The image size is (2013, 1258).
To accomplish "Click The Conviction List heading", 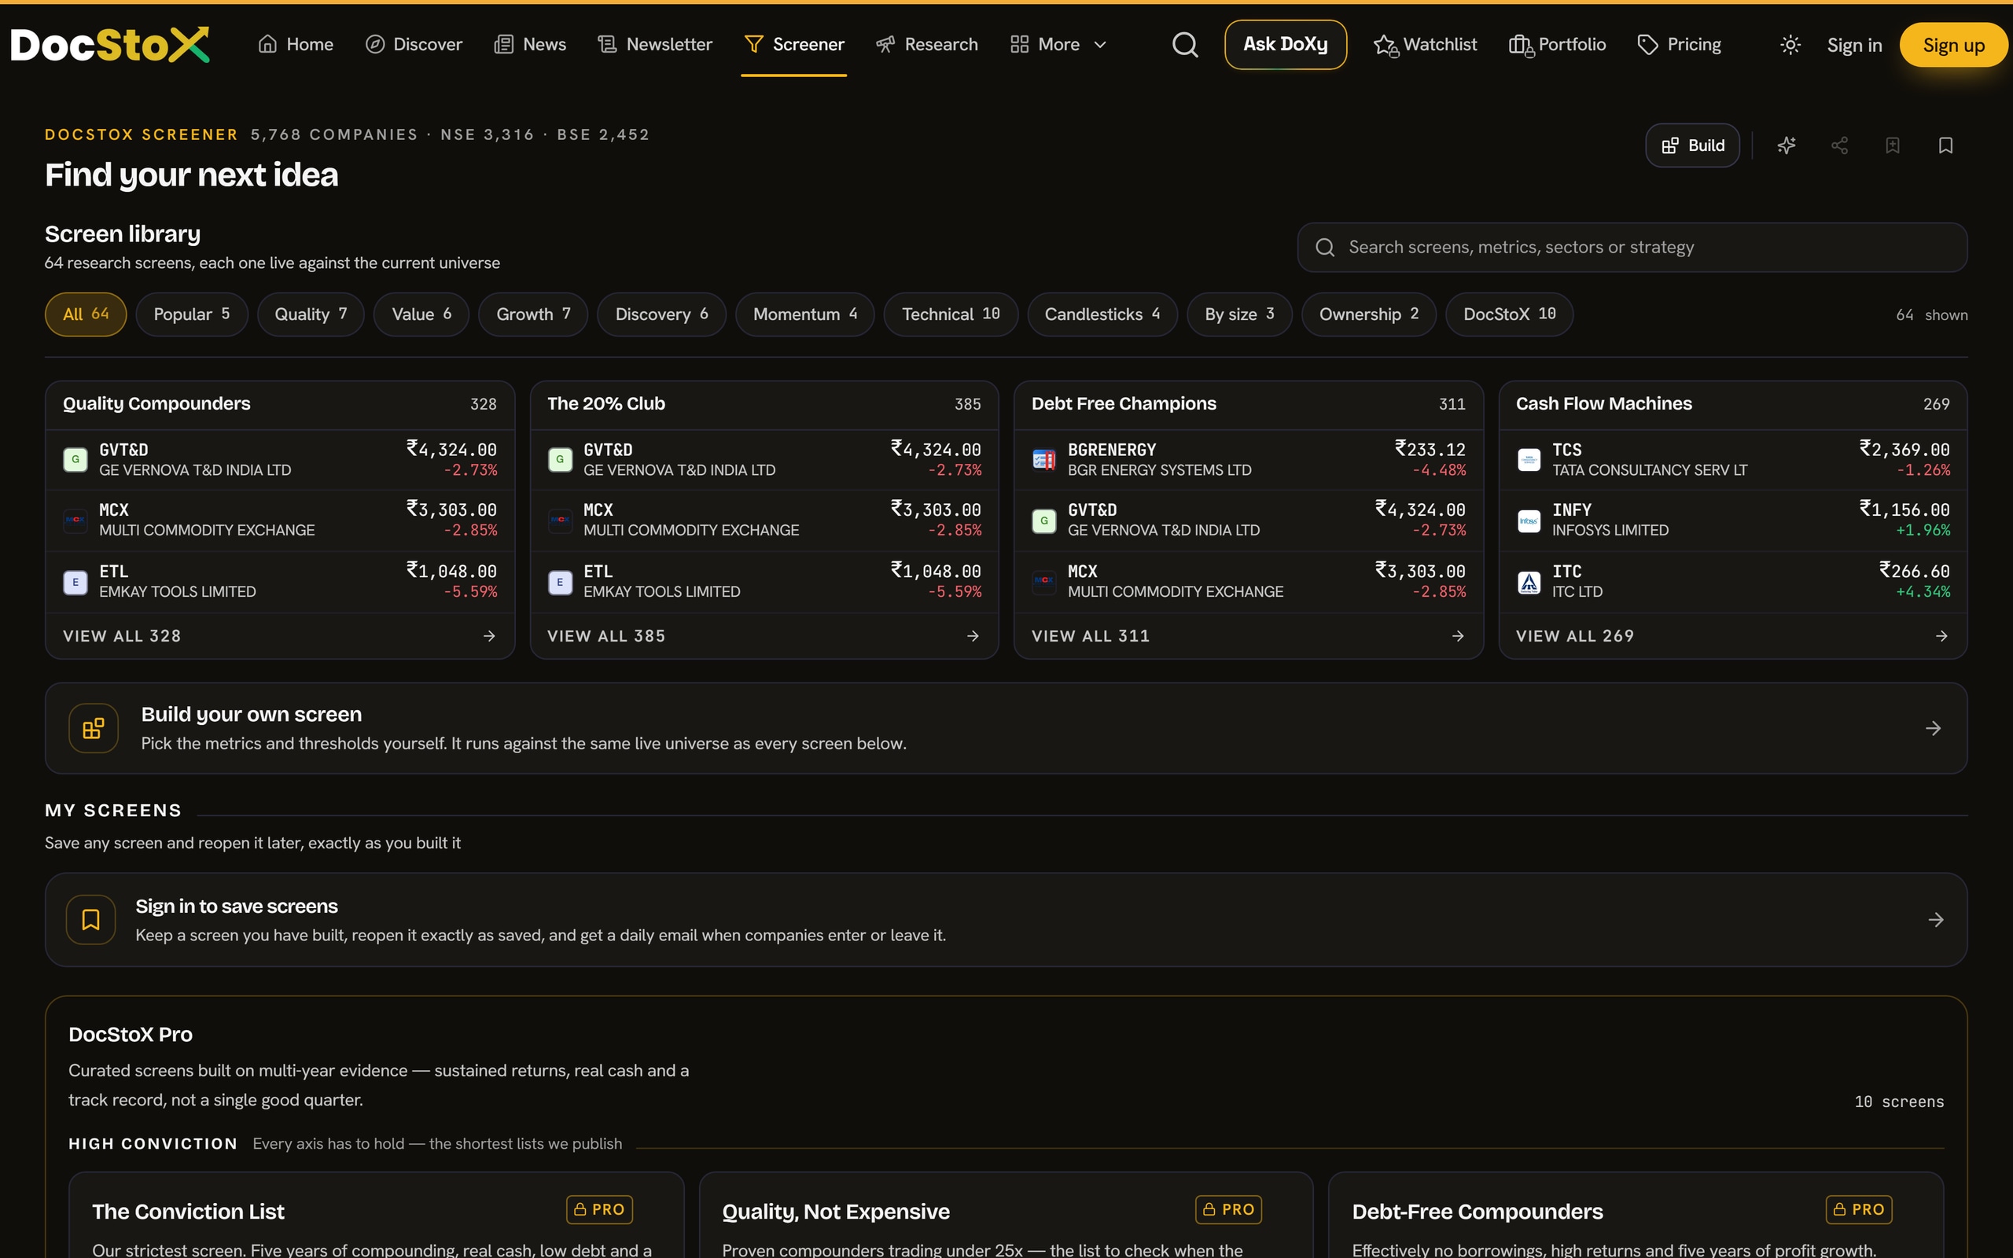I will (188, 1212).
